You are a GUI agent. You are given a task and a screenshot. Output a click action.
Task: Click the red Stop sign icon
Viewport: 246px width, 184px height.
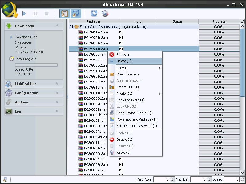(x=112, y=55)
